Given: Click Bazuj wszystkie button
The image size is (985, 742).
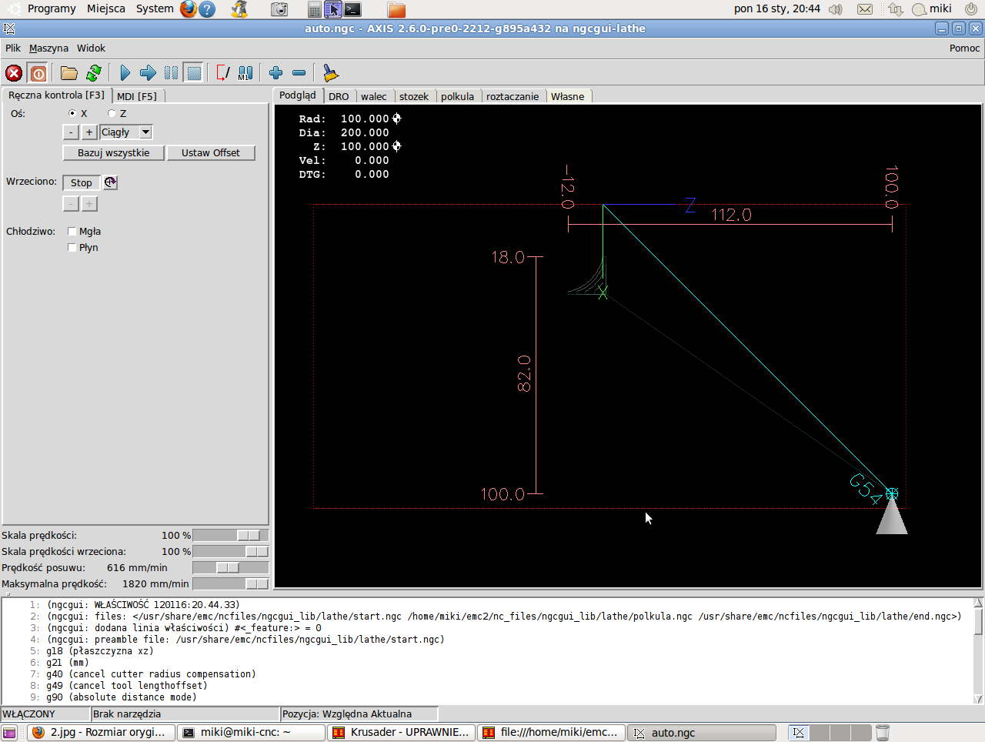Looking at the screenshot, I should click(114, 152).
